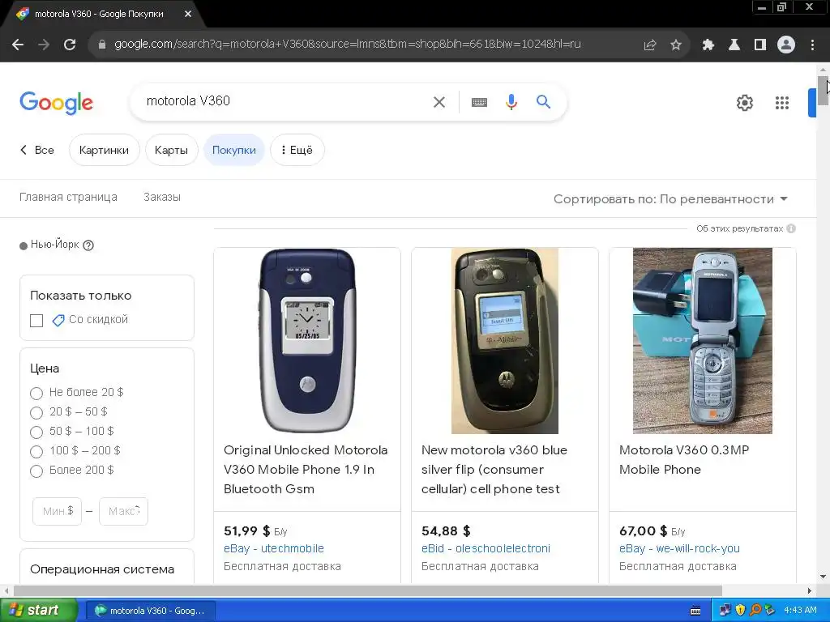830x622 pixels.
Task: Click the help icon beside Нью-Йорк
Action: [x=88, y=245]
